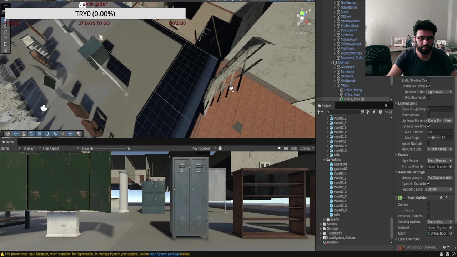
Task: Open Mesh Collider three-dot context menu
Action: point(451,198)
